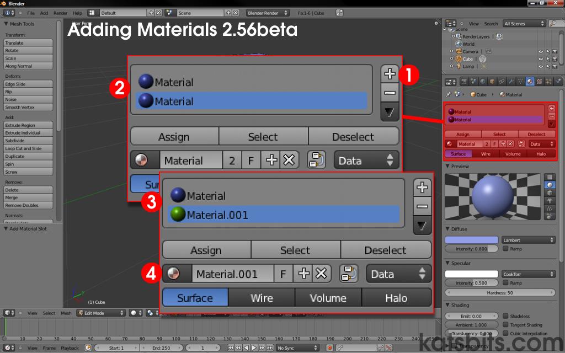Open the Edit Mode selector dropdown

coord(102,313)
